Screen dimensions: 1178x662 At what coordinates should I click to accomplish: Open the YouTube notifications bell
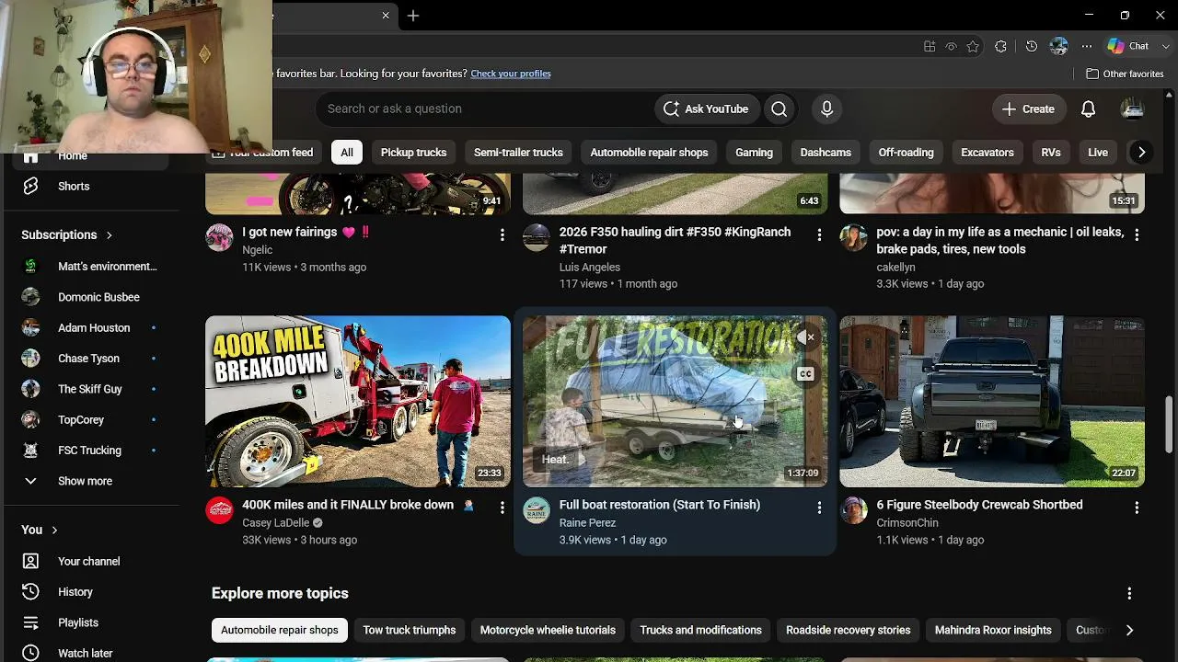1088,108
